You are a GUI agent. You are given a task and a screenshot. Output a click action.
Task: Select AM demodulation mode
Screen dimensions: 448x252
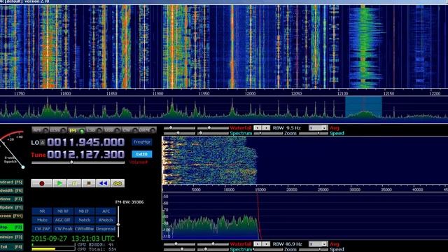tap(41, 130)
